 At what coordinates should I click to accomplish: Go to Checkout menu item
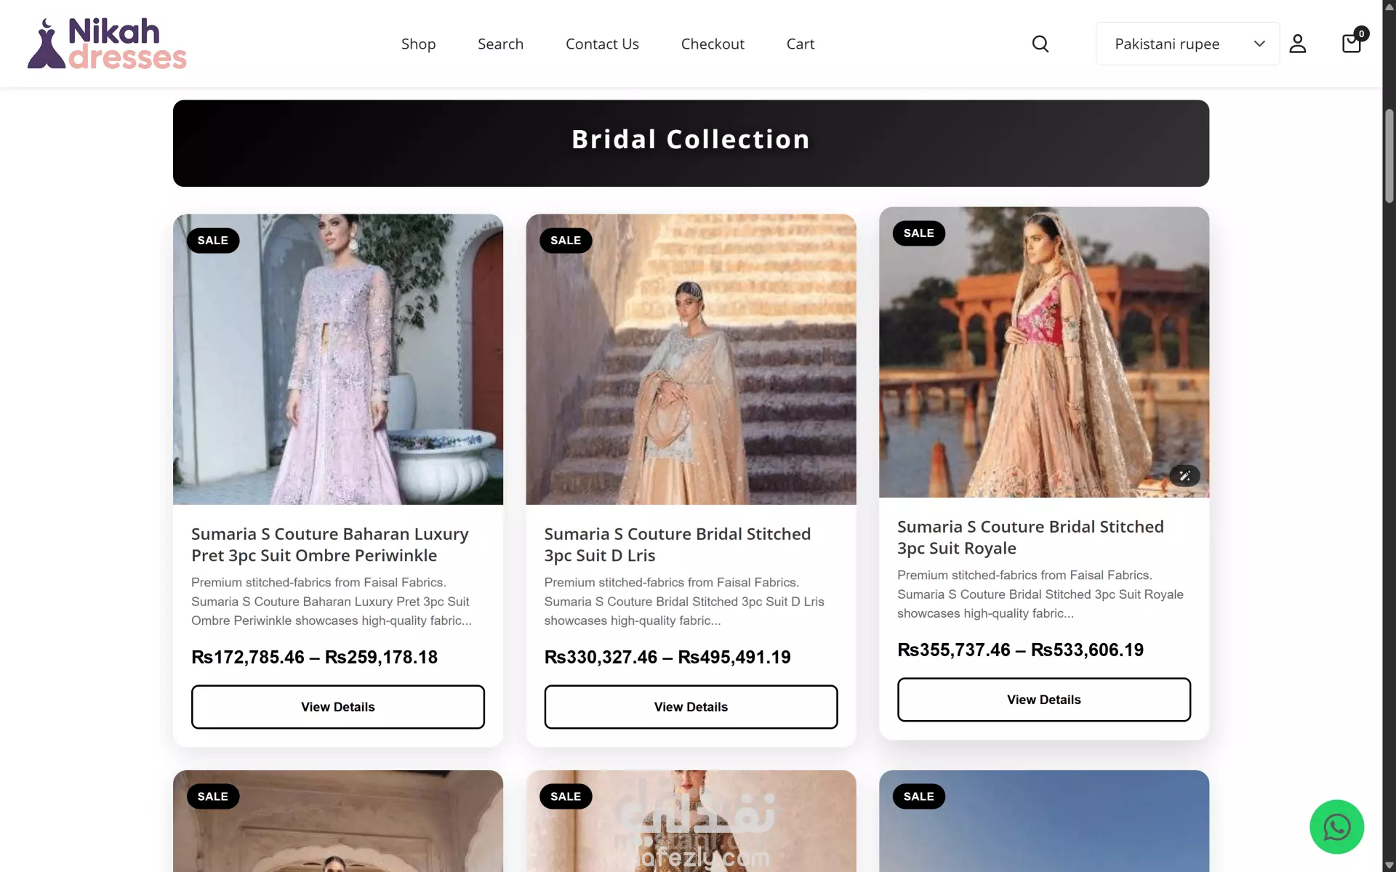tap(713, 44)
